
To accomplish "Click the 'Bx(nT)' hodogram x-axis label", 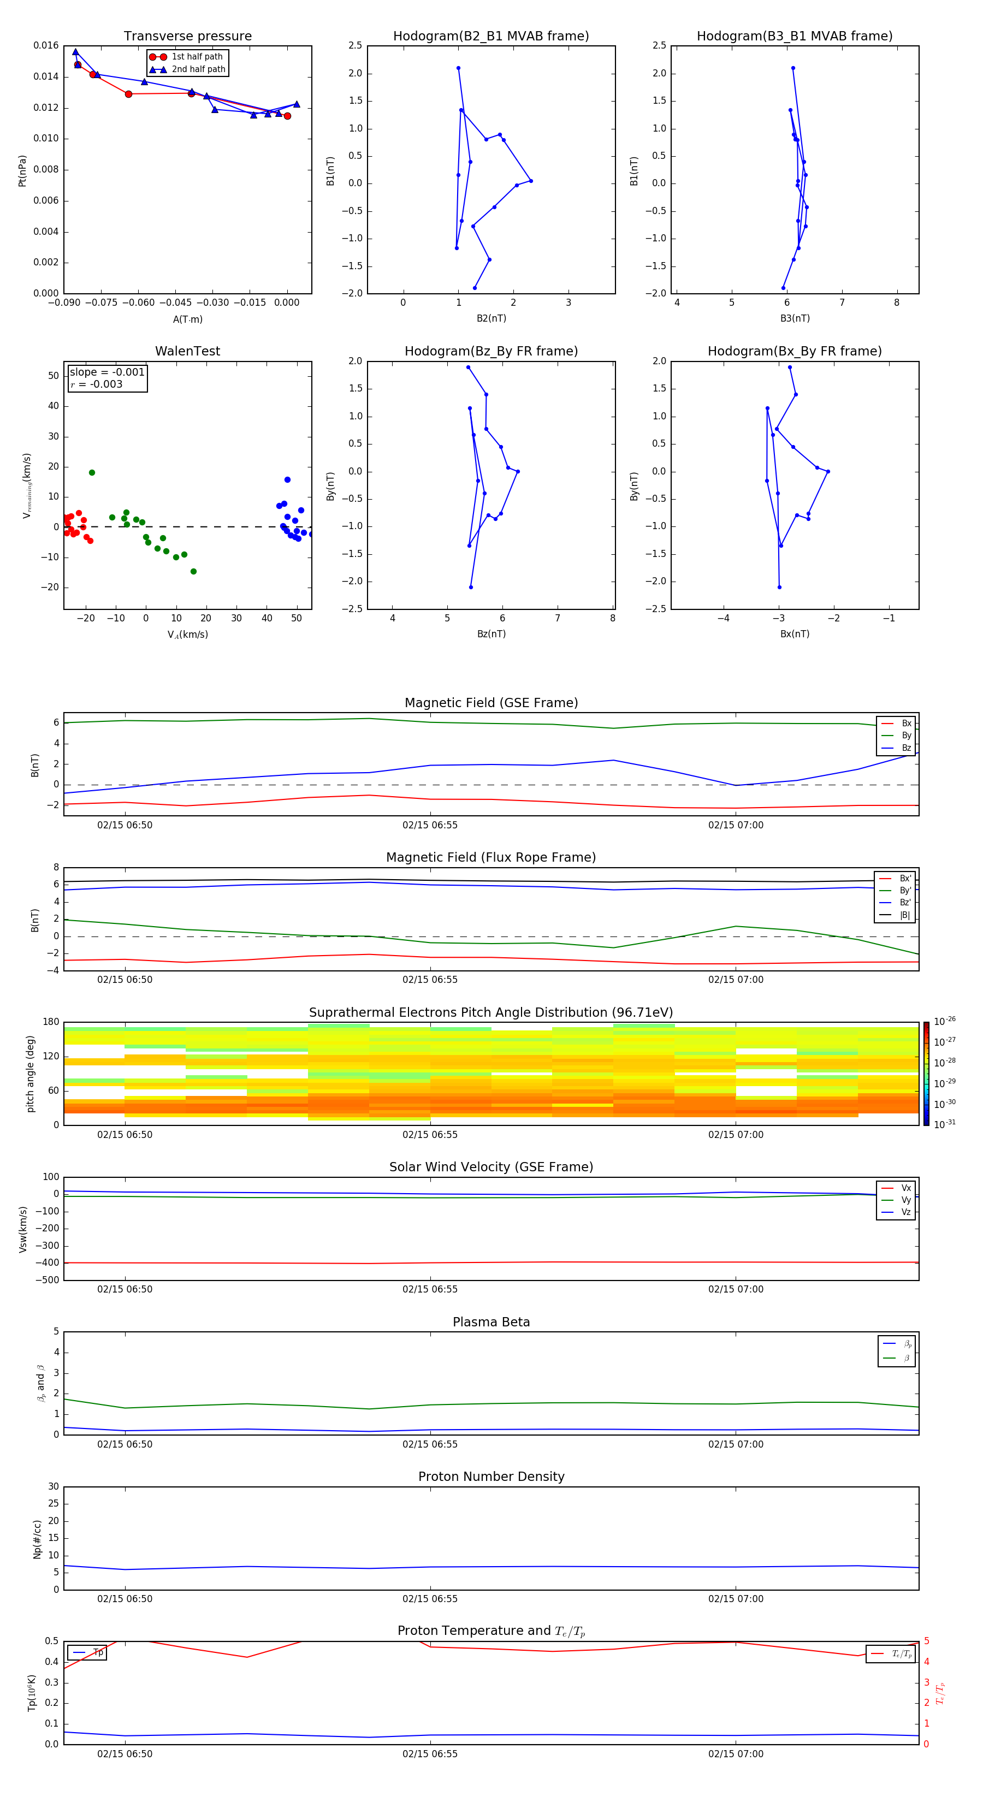I will point(795,634).
